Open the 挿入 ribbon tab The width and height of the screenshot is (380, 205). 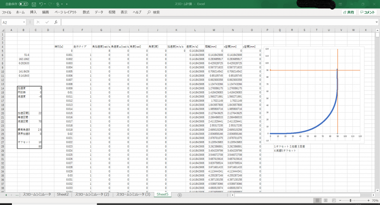33,12
